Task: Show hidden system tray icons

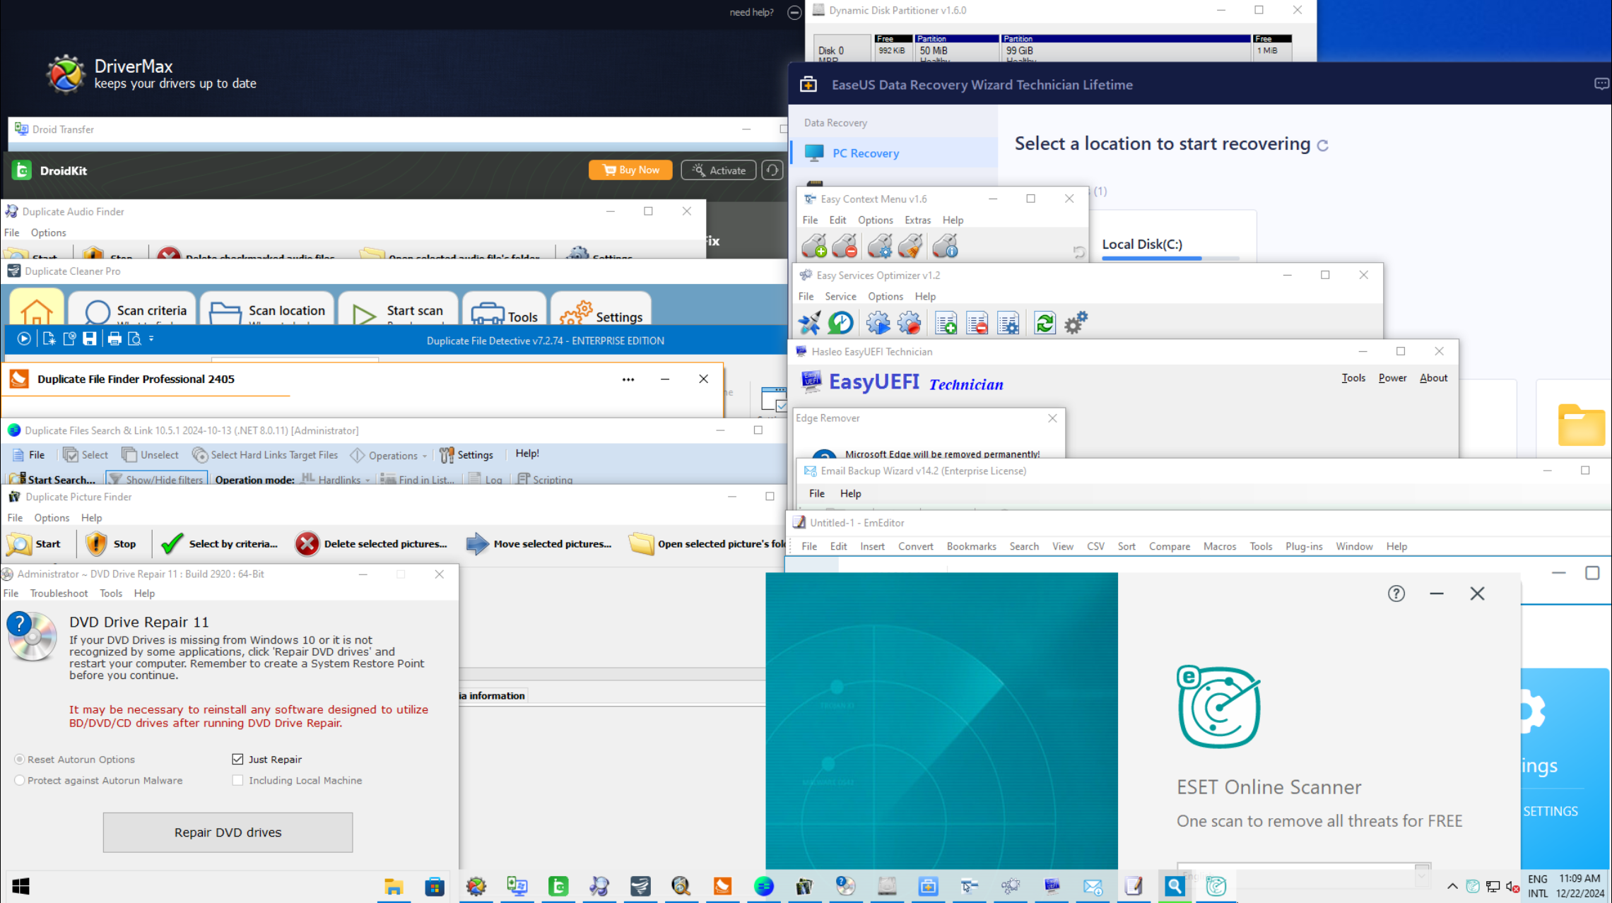Action: (x=1452, y=886)
